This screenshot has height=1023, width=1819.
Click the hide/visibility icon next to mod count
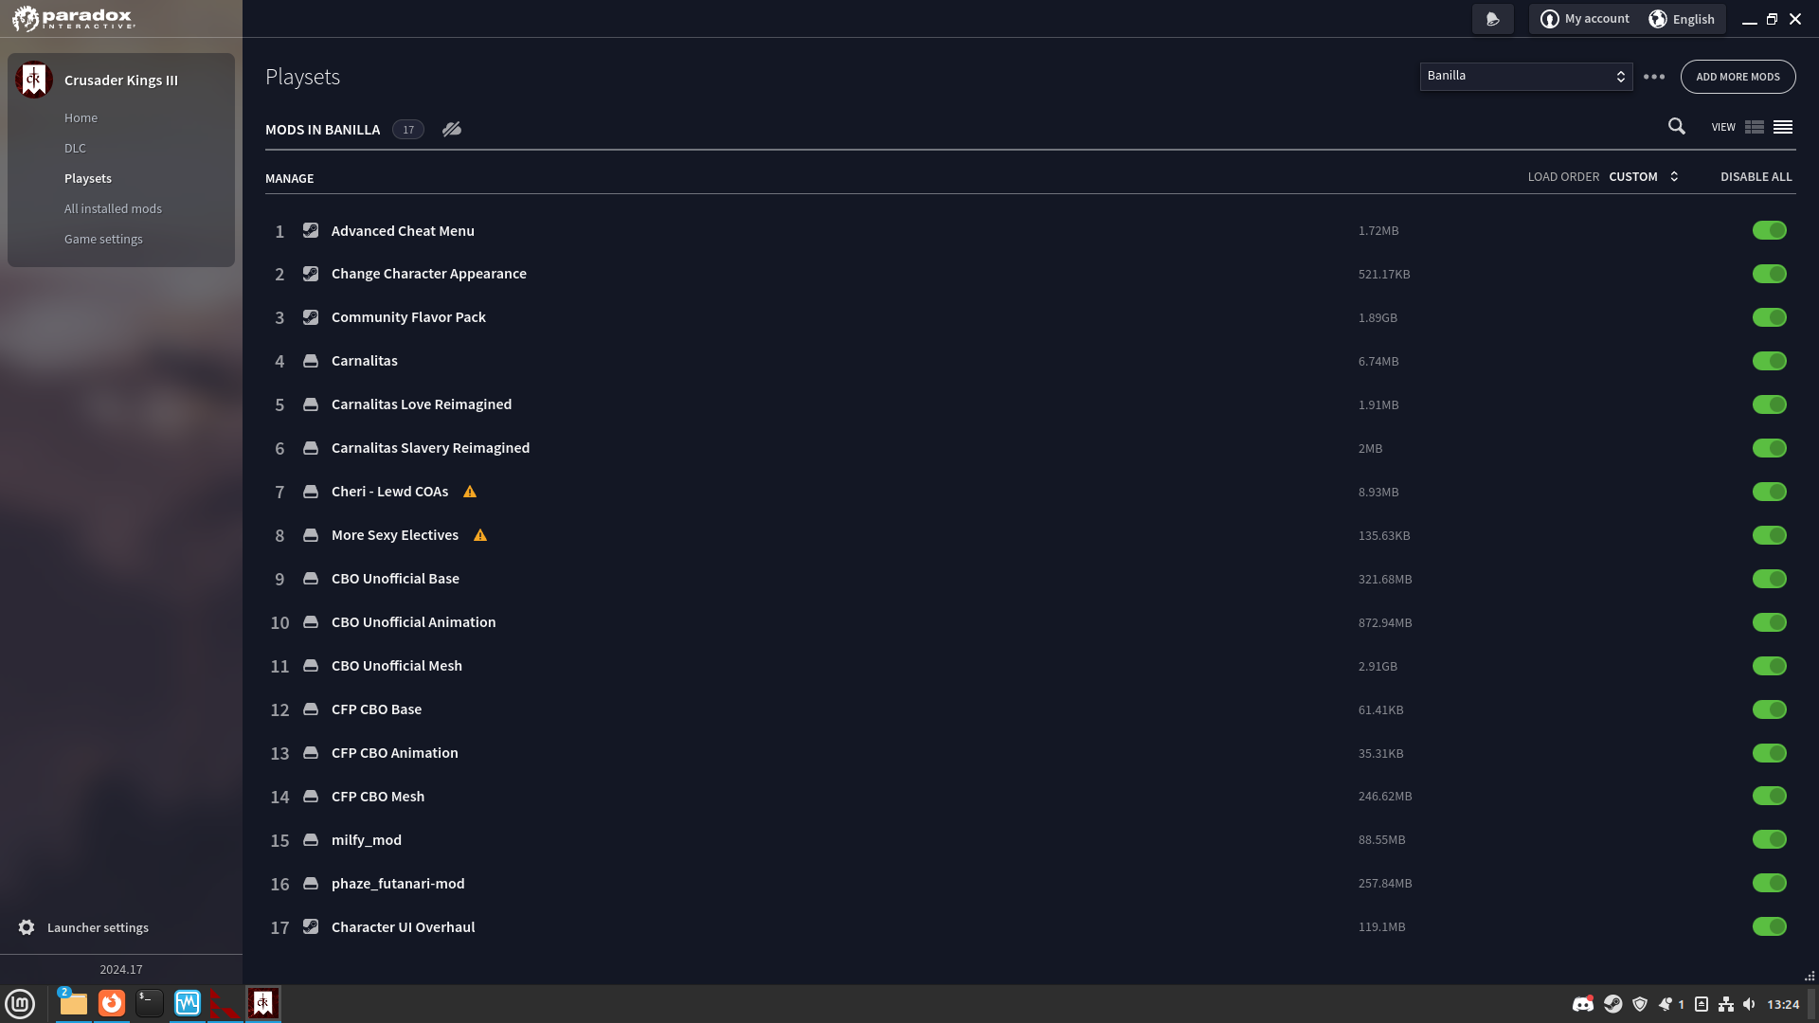(x=452, y=130)
